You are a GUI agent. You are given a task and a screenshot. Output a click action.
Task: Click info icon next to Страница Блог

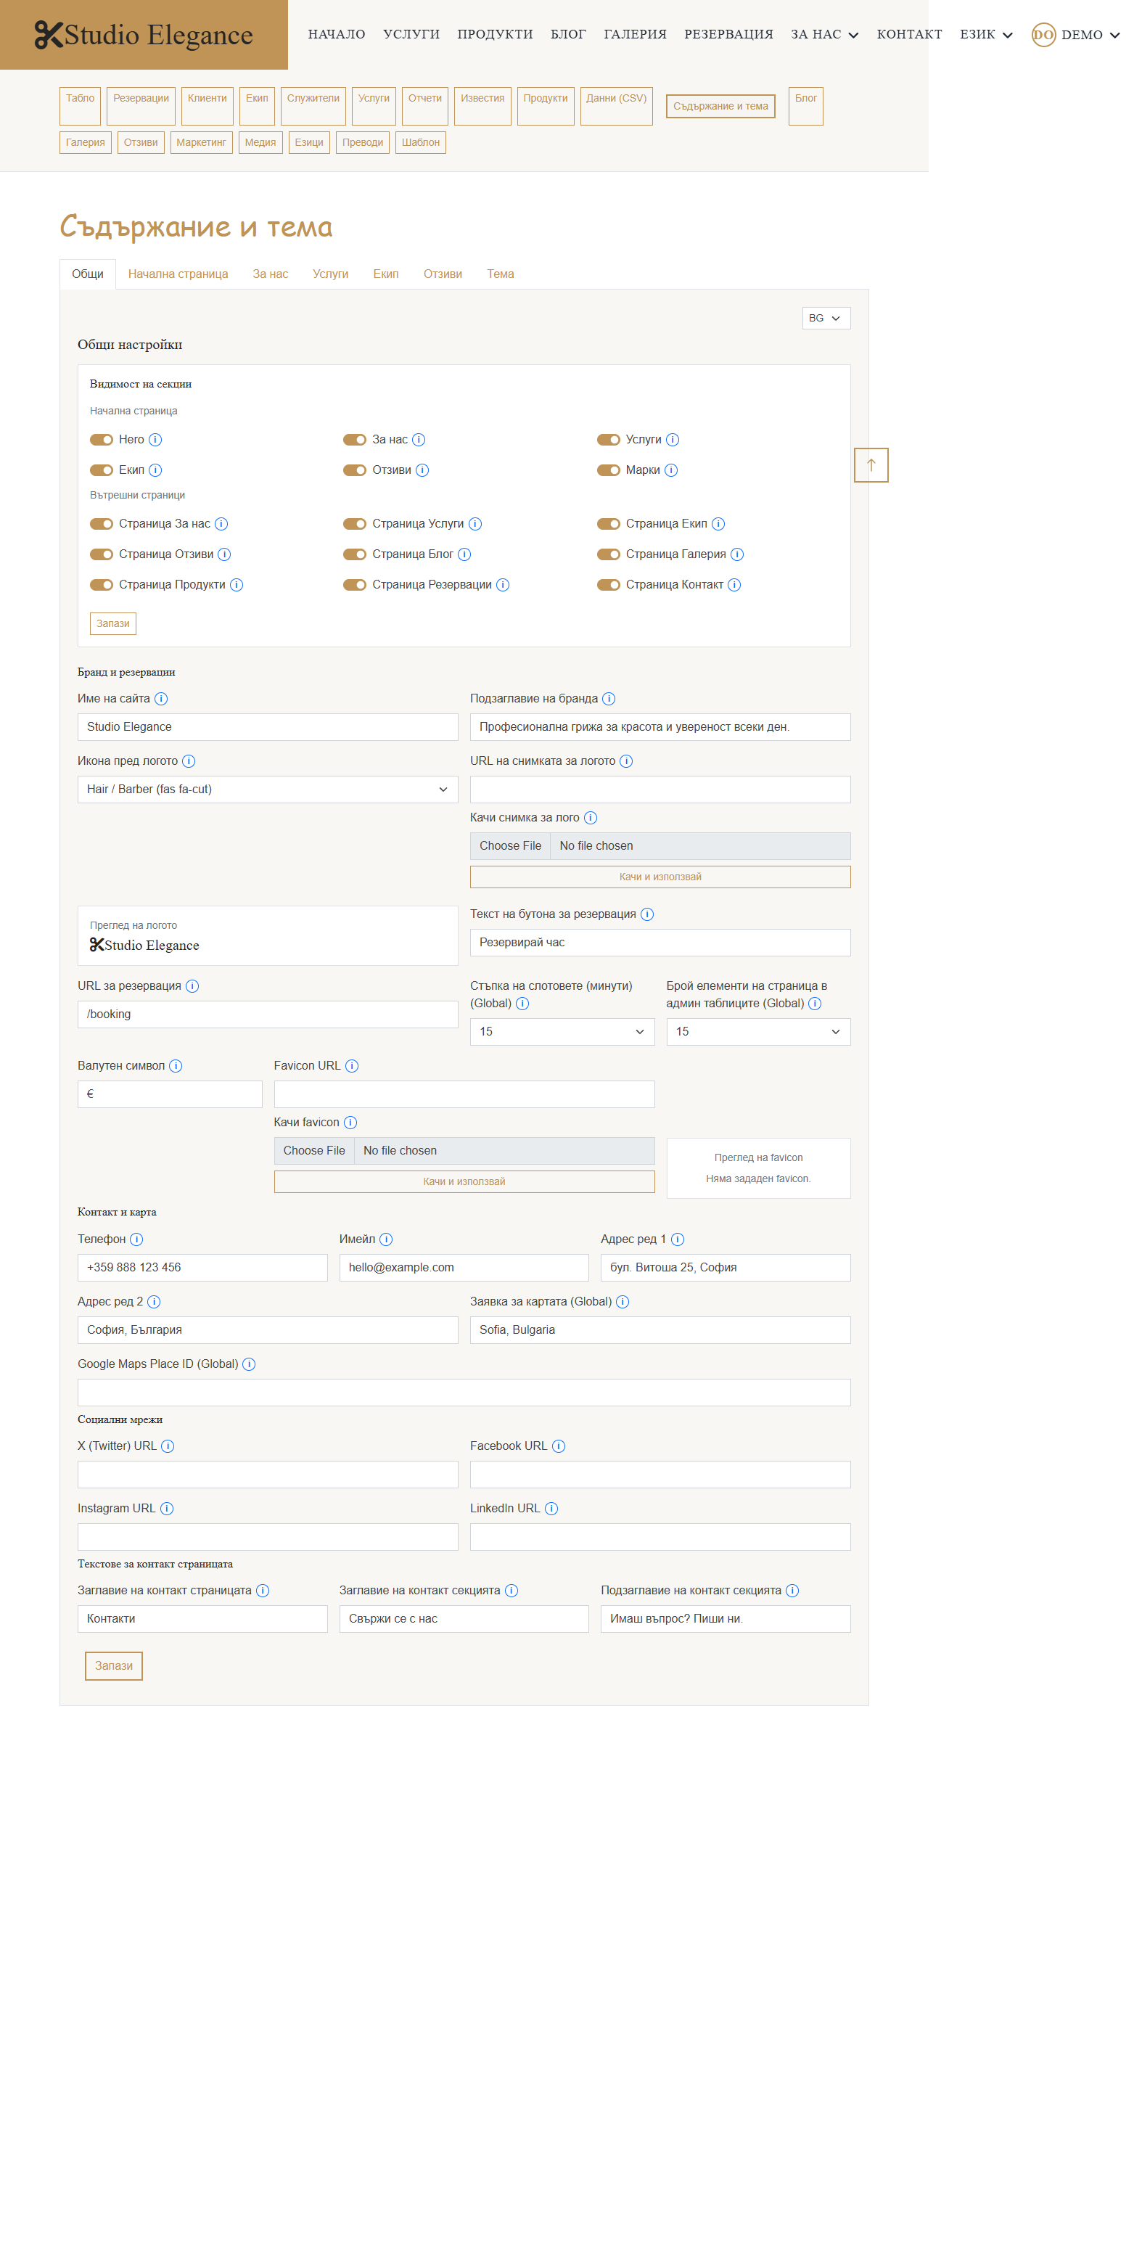[x=464, y=554]
